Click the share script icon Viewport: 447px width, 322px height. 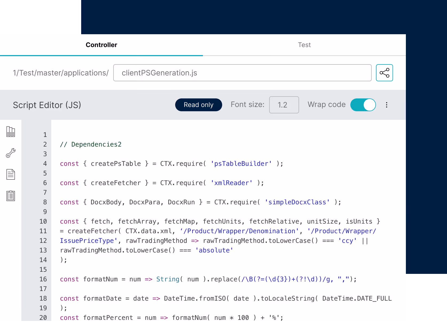click(384, 72)
